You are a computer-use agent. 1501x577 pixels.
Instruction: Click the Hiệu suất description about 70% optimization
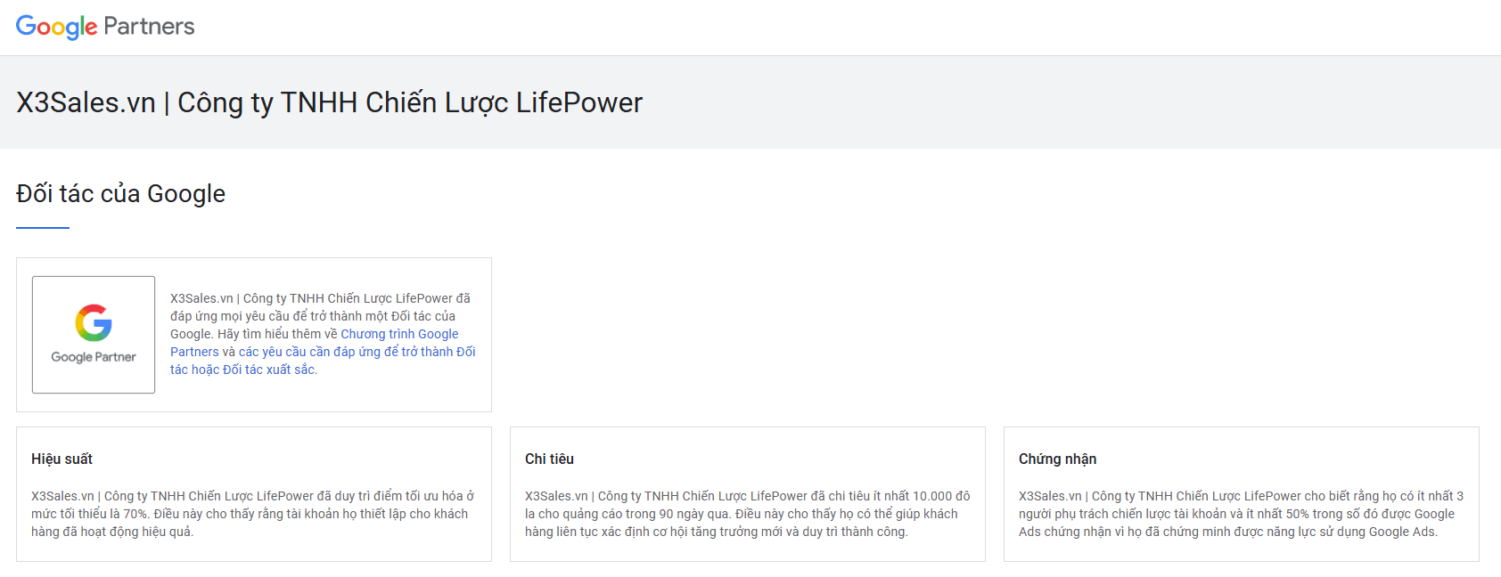tap(253, 514)
